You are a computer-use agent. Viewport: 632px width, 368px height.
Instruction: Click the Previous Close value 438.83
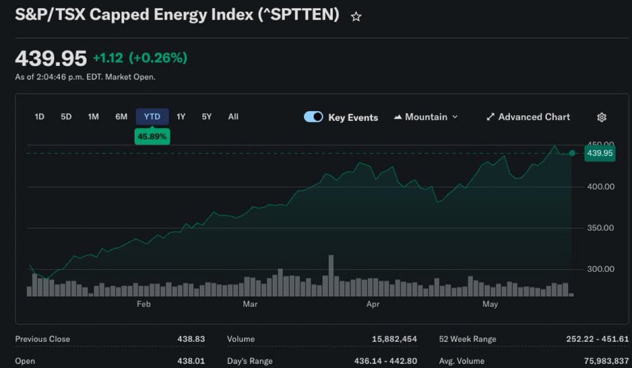tap(191, 340)
